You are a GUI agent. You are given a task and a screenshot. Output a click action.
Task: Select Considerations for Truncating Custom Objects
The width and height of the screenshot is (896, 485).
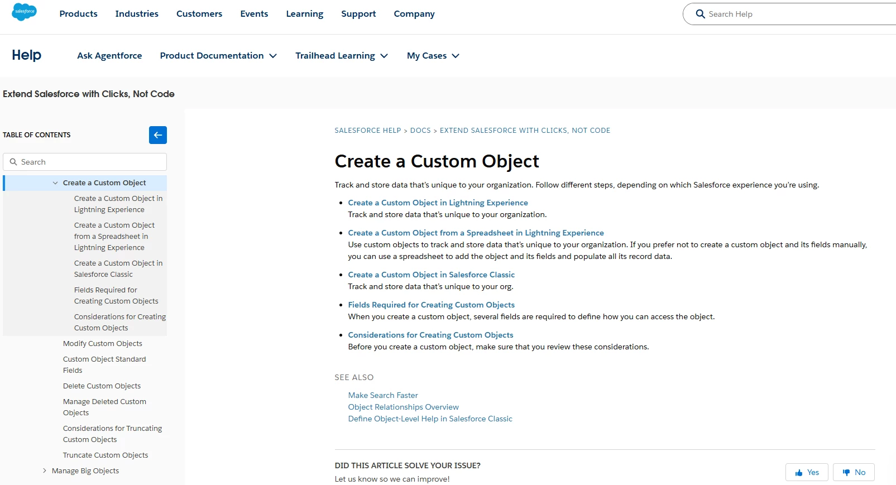click(x=112, y=434)
